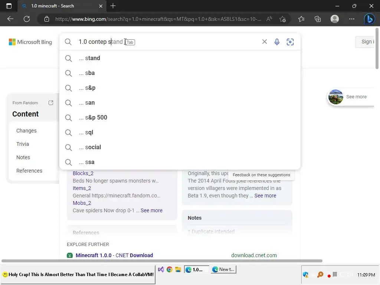Pick the '... sql' suggestion
The height and width of the screenshot is (285, 380).
(180, 132)
